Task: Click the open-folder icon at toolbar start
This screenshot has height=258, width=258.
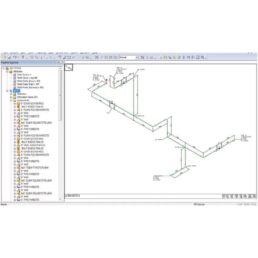Action: coord(5,57)
